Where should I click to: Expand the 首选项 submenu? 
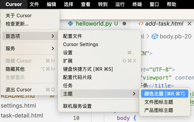coord(30,36)
